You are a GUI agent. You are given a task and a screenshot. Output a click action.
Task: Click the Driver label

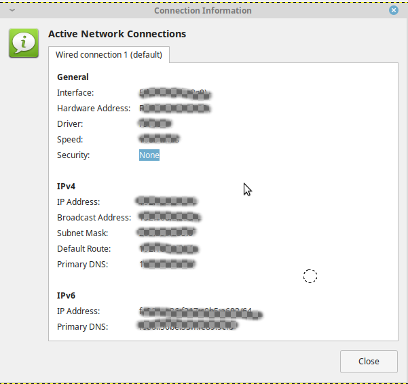[70, 124]
